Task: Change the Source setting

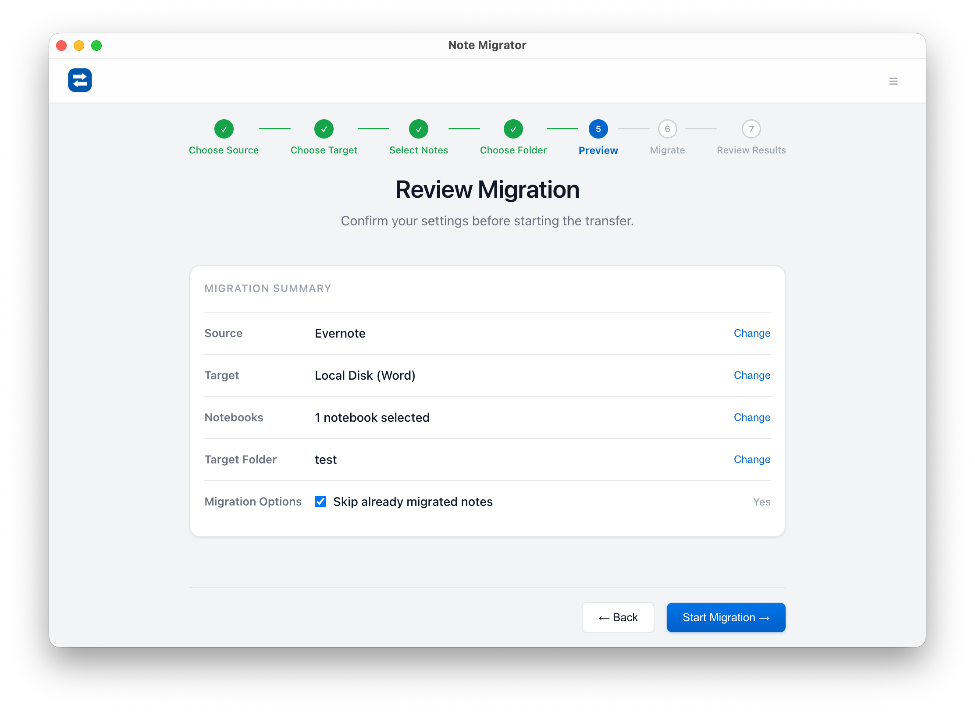Action: pos(752,333)
